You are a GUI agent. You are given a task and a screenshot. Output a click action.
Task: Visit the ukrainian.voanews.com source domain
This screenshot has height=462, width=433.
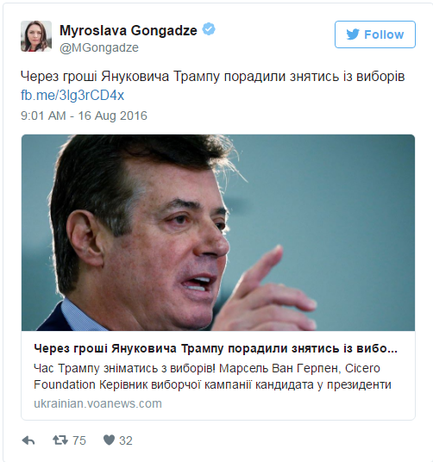(97, 403)
